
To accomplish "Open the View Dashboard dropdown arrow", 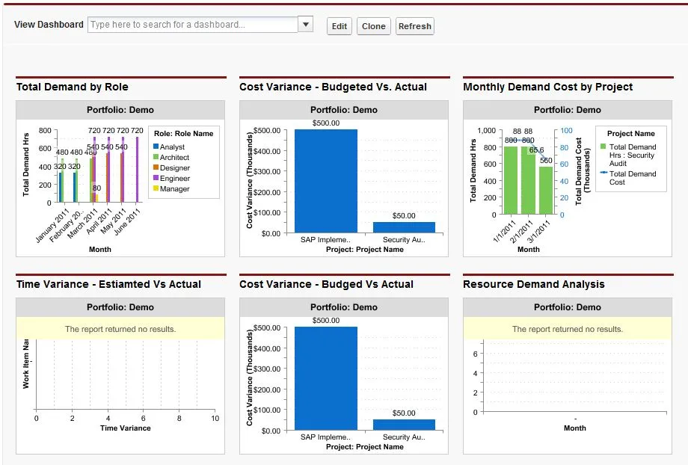I will pyautogui.click(x=306, y=24).
